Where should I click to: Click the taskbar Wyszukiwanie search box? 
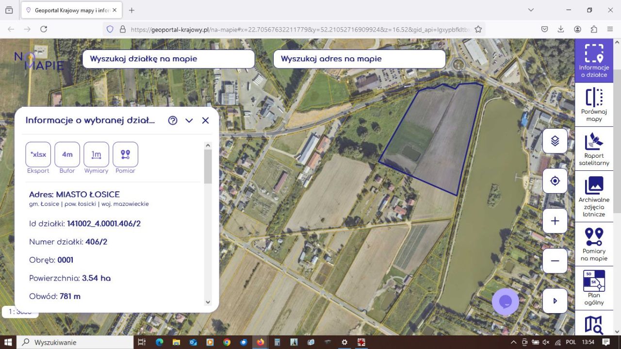click(75, 342)
